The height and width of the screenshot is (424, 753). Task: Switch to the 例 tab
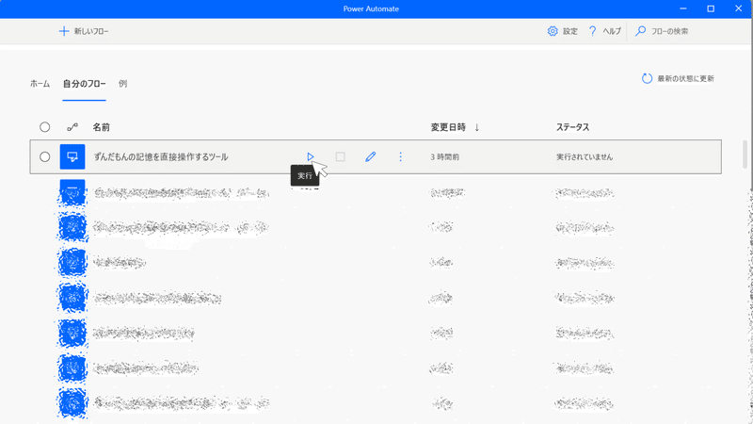123,84
